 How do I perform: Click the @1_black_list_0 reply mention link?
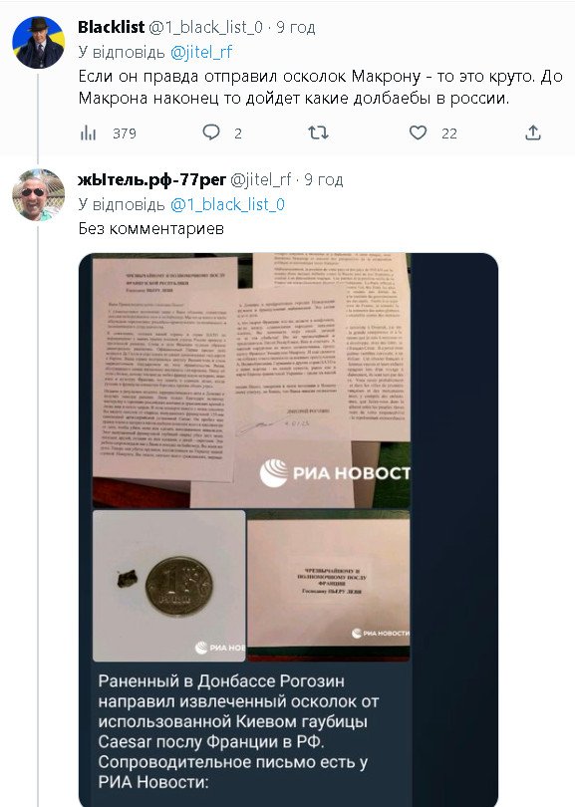(227, 205)
